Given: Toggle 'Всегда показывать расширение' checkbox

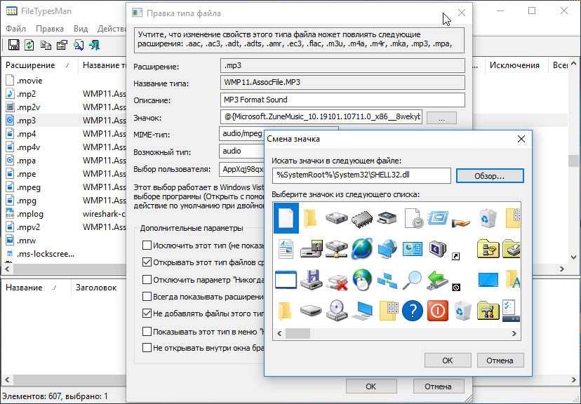Looking at the screenshot, I should 147,297.
